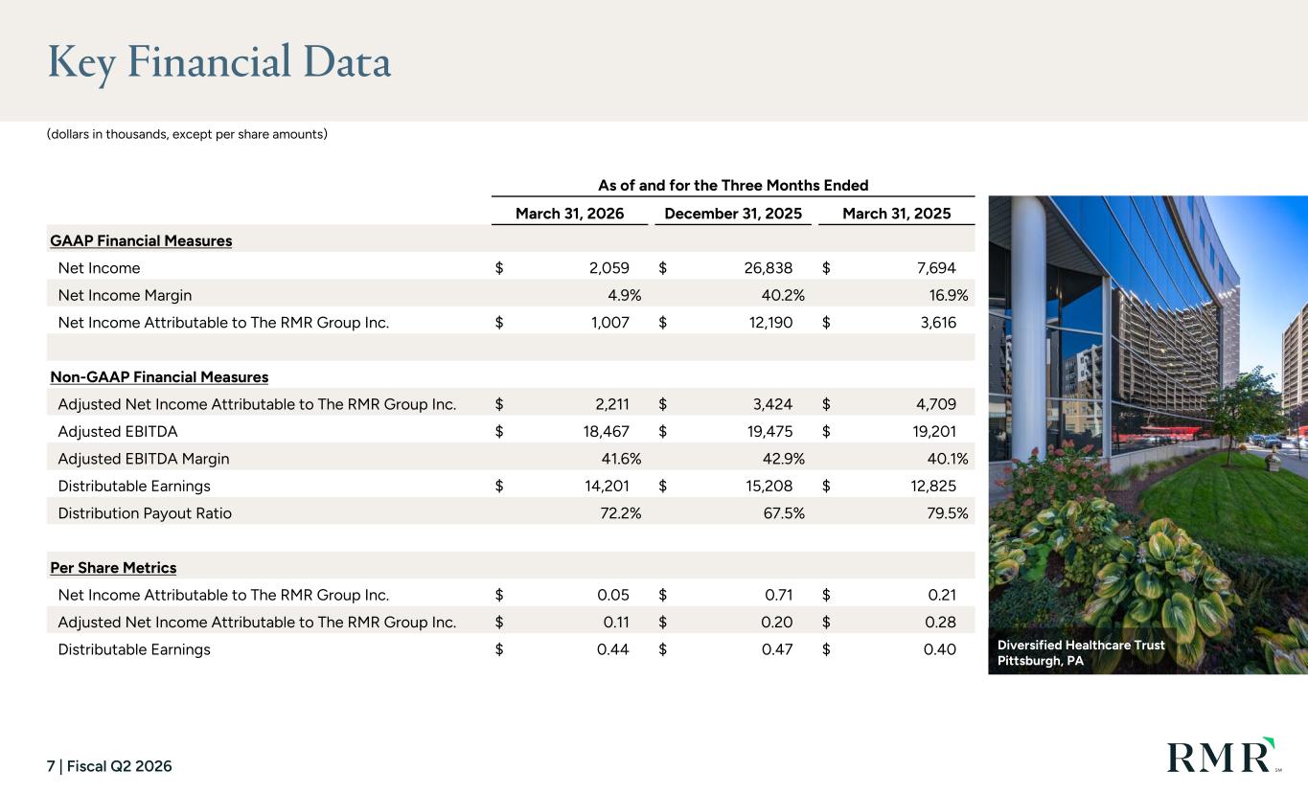
Task: Click the December 31, 2025 column header
Action: click(733, 213)
